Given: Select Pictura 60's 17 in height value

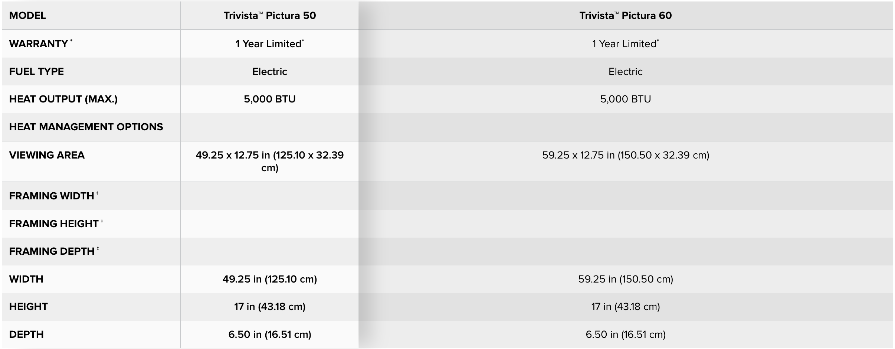Looking at the screenshot, I should [625, 307].
